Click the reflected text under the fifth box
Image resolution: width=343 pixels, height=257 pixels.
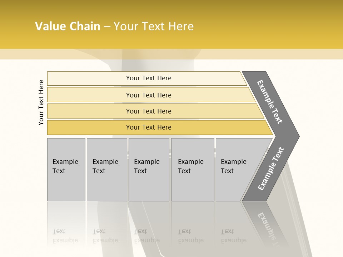(233, 236)
